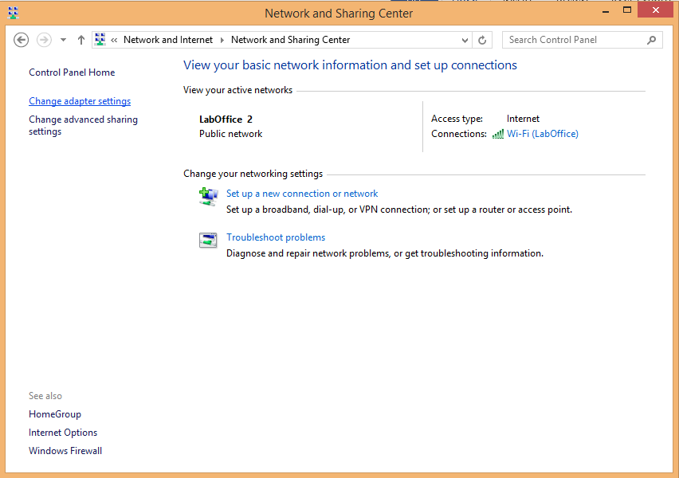Image resolution: width=679 pixels, height=478 pixels.
Task: Open the Wi-Fi (LabOffice) connection link
Action: (x=543, y=134)
